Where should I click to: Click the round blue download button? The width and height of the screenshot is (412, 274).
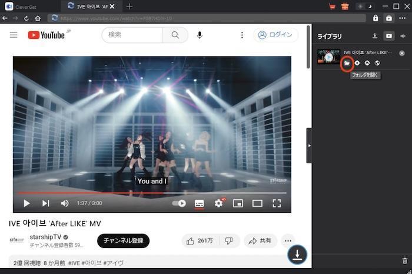(297, 255)
